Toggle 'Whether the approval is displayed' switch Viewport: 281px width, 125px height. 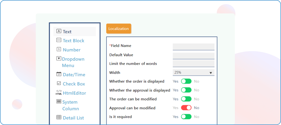click(186, 90)
